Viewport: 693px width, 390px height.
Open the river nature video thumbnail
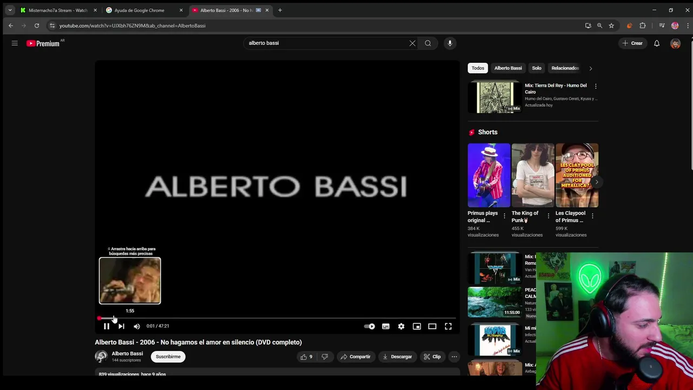(x=495, y=302)
